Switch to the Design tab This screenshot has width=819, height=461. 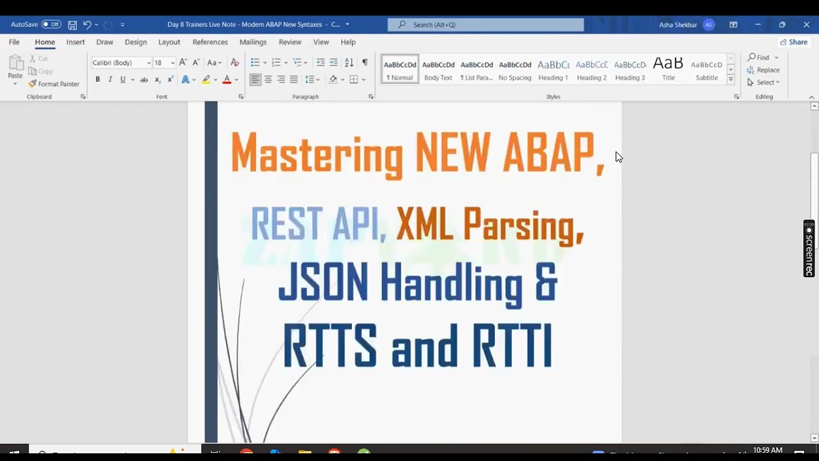(x=136, y=42)
